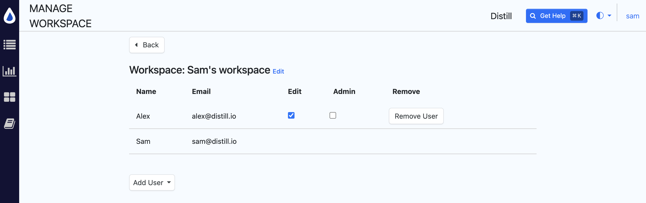Click the Email column header

(201, 91)
